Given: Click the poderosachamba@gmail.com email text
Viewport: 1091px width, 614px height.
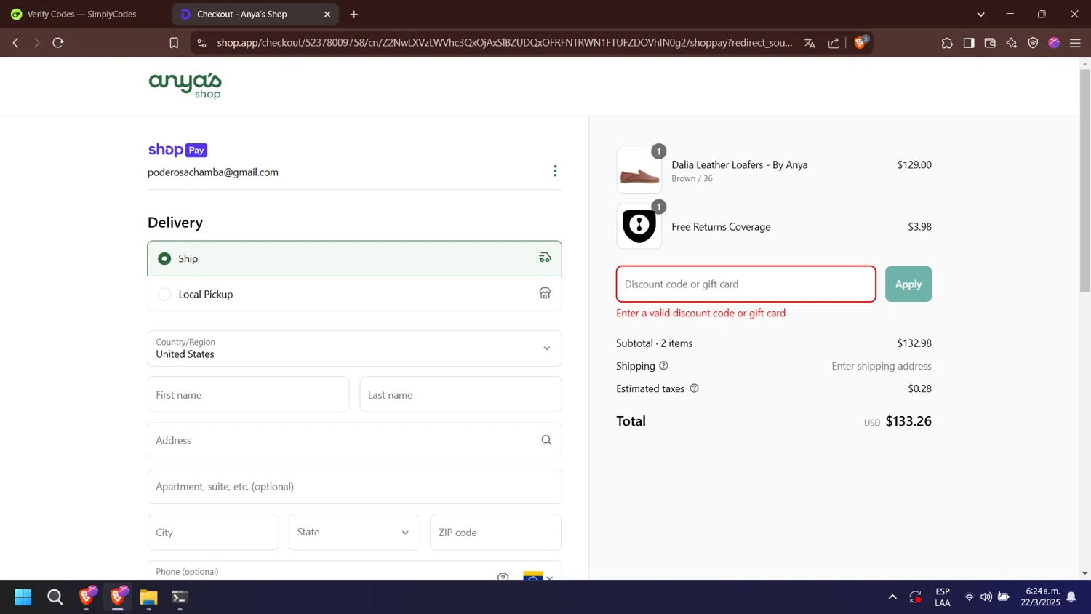Looking at the screenshot, I should click(x=213, y=172).
